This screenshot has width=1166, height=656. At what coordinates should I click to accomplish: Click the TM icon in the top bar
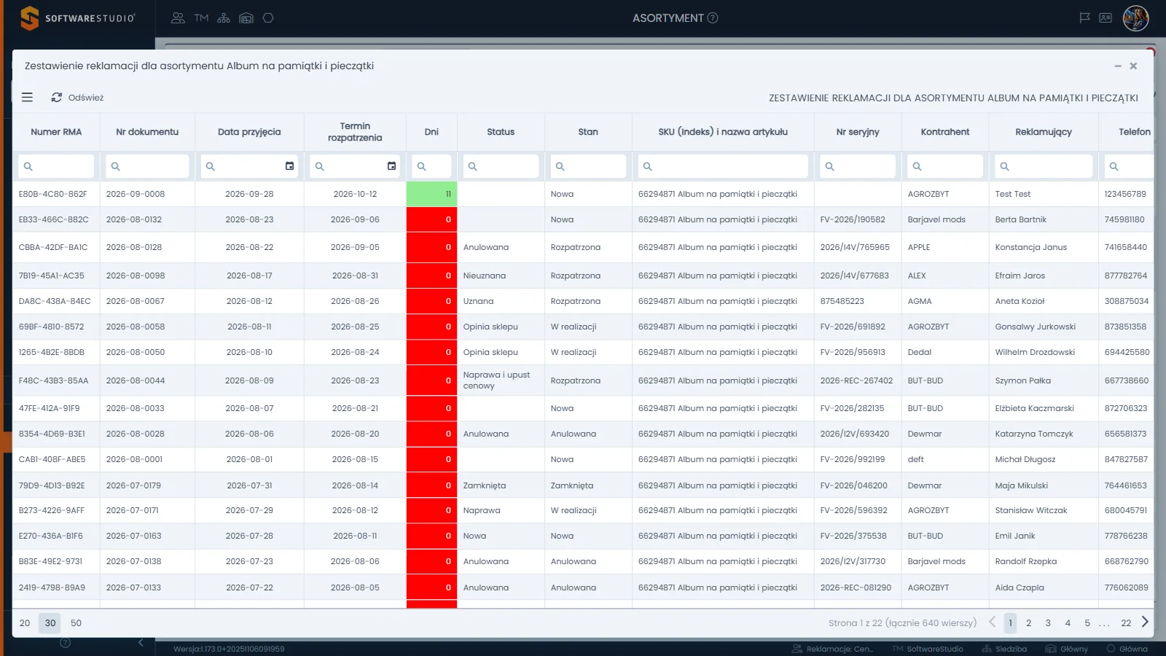click(201, 18)
